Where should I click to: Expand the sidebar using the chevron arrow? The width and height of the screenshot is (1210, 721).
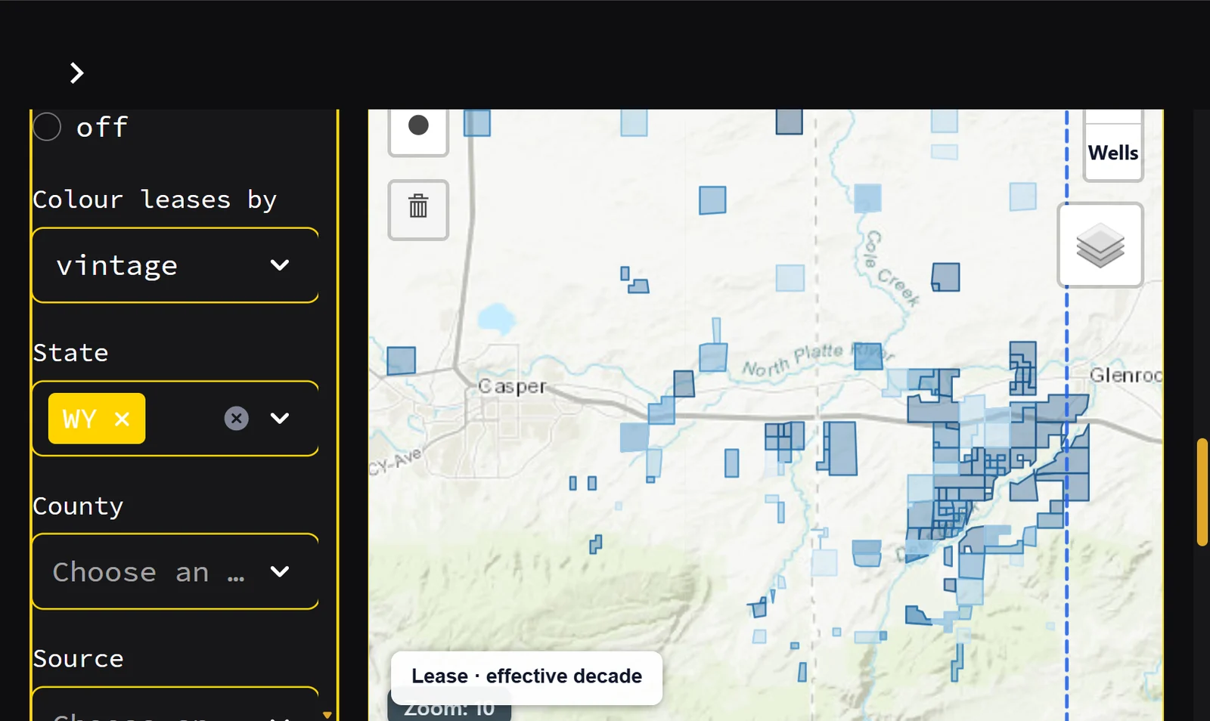76,73
